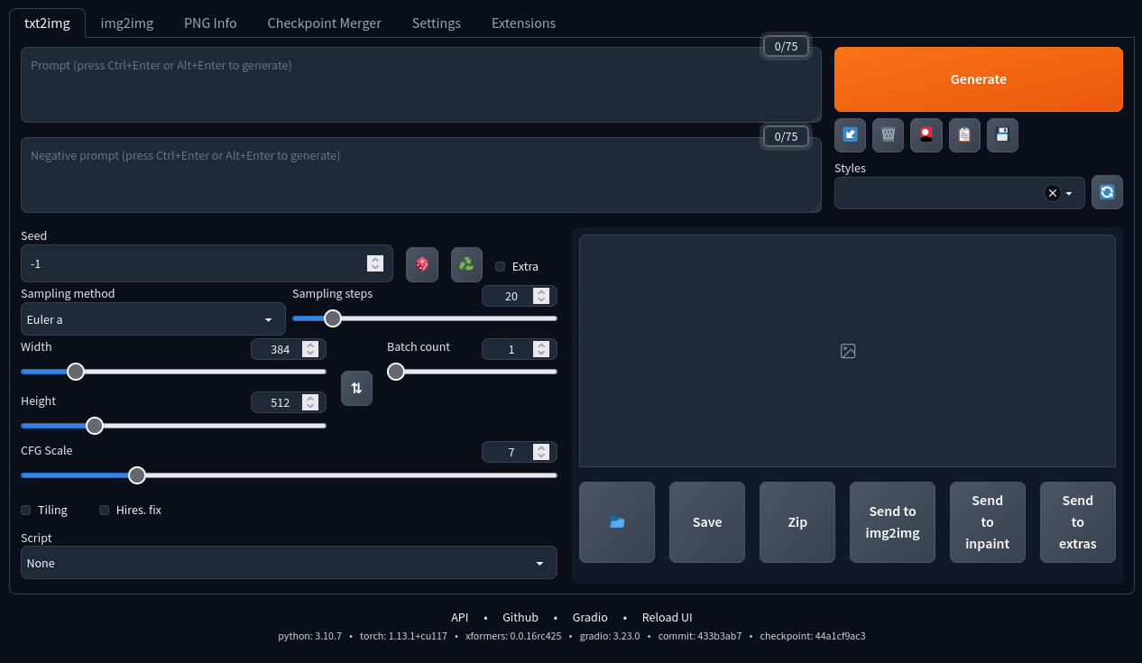
Task: Click the Send to img2img button
Action: (x=892, y=522)
